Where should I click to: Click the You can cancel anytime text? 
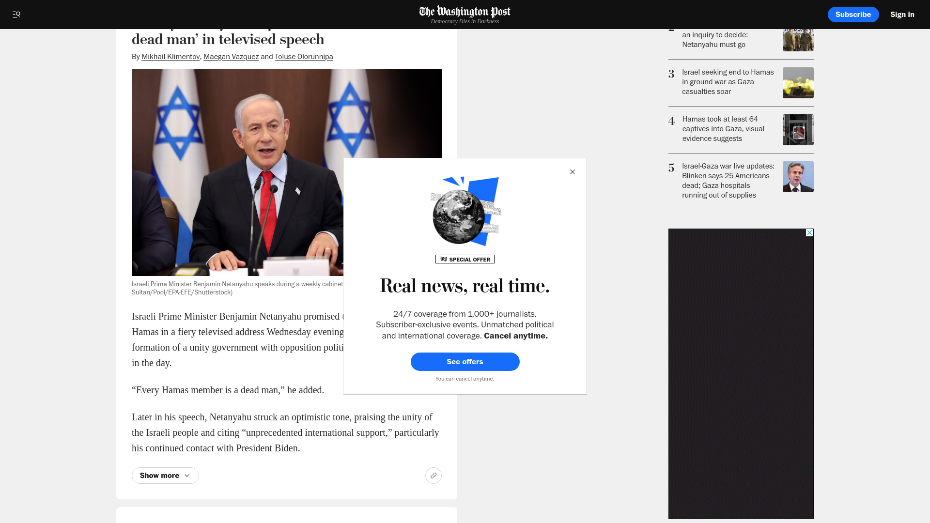(465, 379)
